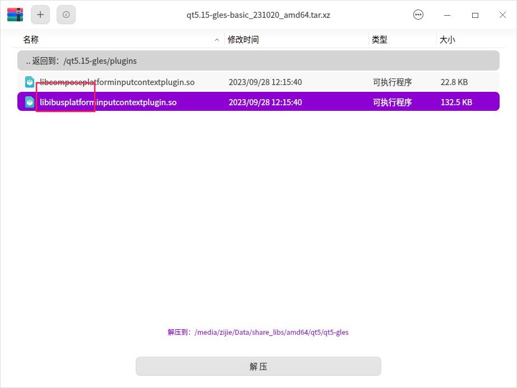Click the 22.8 KB size cell
This screenshot has width=517, height=388.
click(454, 82)
